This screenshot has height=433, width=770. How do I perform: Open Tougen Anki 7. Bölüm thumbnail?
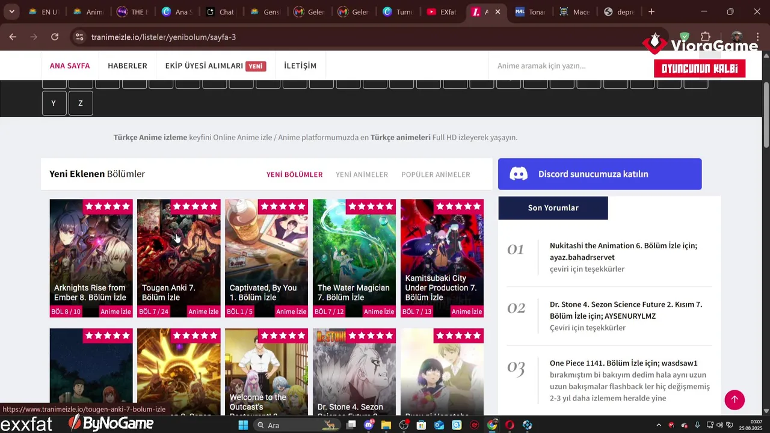point(179,258)
